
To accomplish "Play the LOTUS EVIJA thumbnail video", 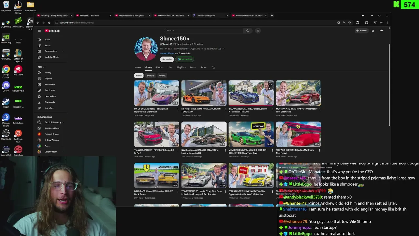I will tap(156, 93).
